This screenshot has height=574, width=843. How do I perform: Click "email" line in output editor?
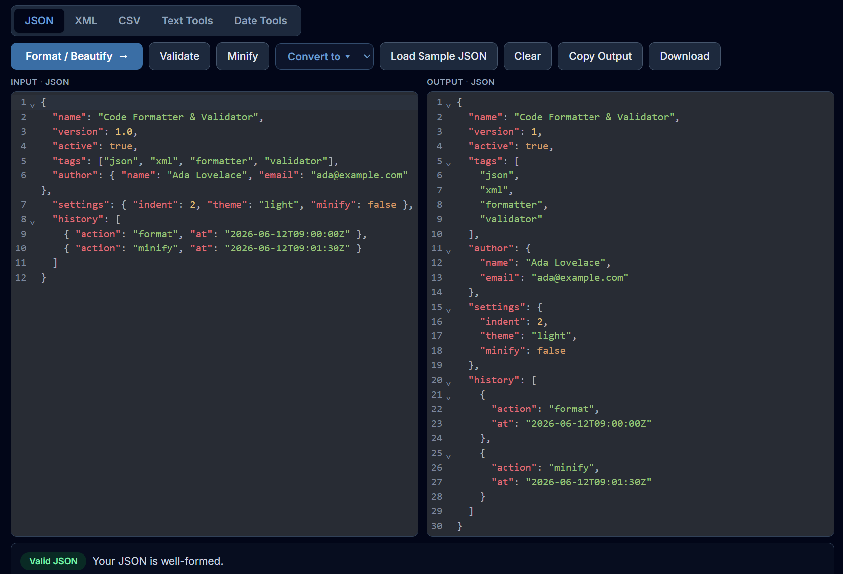click(554, 278)
